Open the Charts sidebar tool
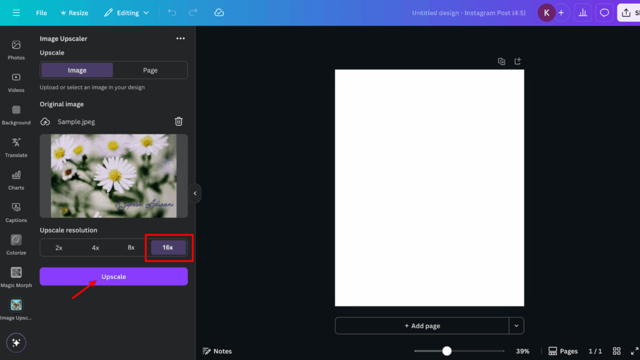This screenshot has height=360, width=640. pos(16,179)
